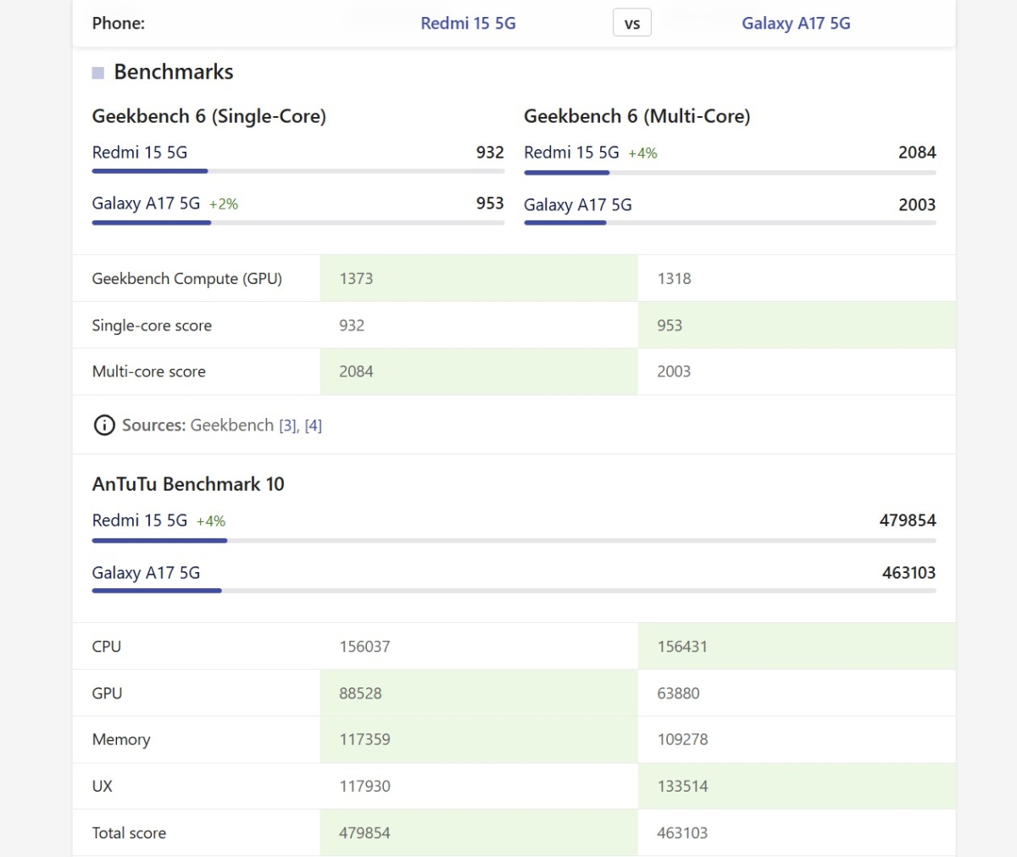Click the highlighted UX score 133514 cell
Viewport: 1017px width, 857px height.
pos(796,786)
